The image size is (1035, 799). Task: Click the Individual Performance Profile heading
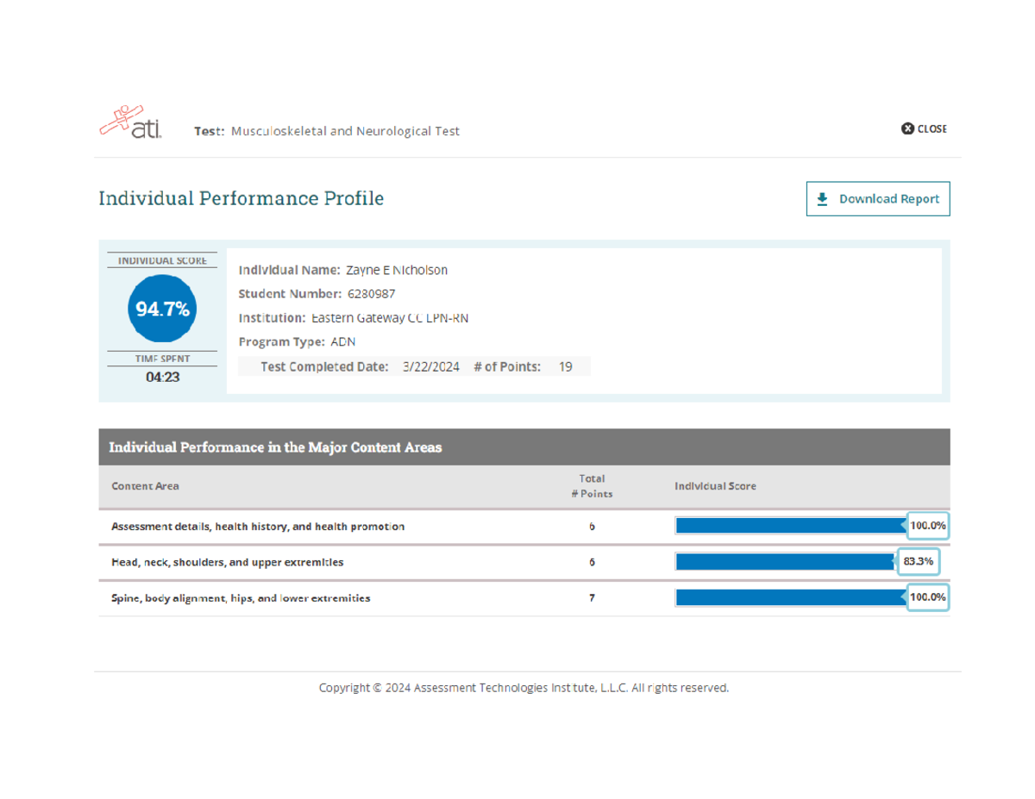(x=241, y=198)
